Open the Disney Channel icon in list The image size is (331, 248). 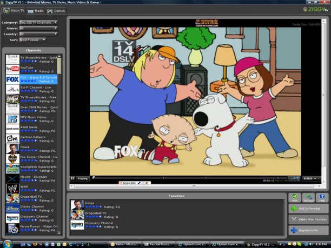tap(12, 208)
